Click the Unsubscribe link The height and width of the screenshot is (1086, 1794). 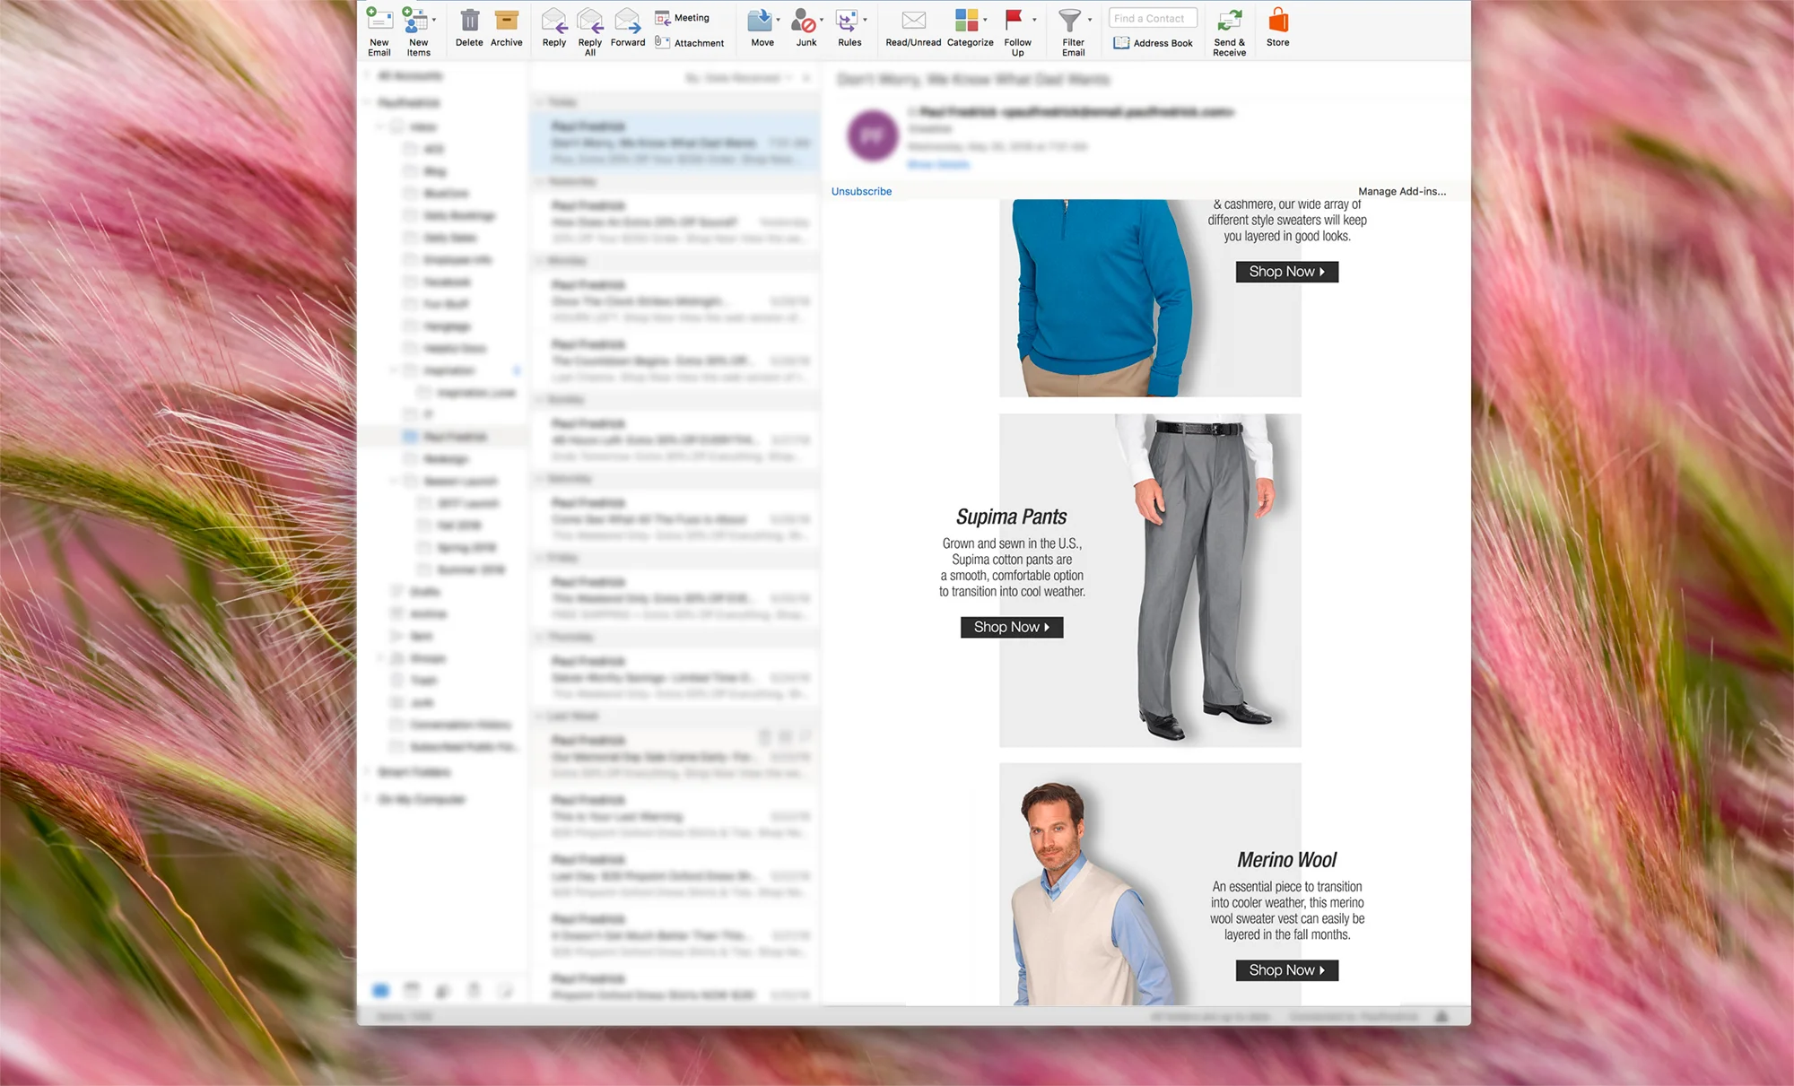coord(861,191)
